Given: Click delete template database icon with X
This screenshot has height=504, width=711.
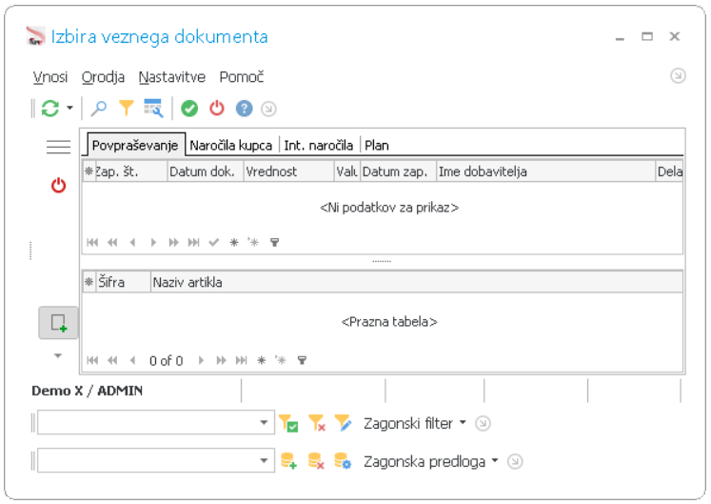Looking at the screenshot, I should pos(316,461).
